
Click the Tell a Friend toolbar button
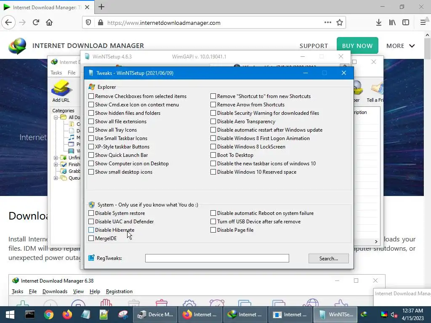pyautogui.click(x=376, y=91)
